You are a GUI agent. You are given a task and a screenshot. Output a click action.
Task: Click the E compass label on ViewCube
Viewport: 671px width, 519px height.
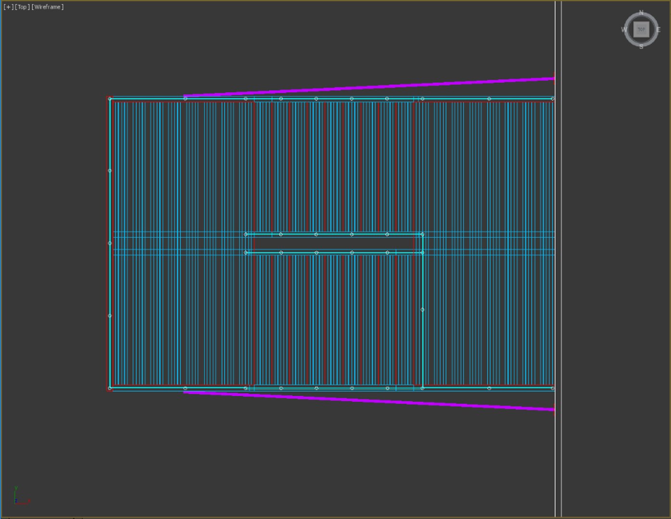pyautogui.click(x=658, y=30)
